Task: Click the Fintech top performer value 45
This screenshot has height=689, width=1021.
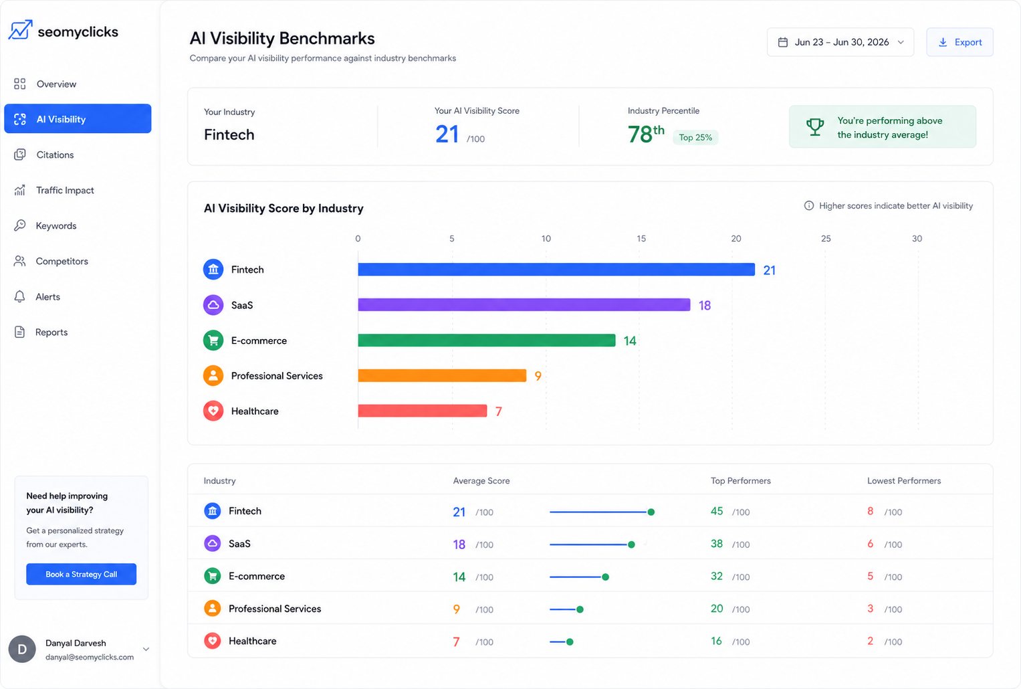Action: coord(717,511)
